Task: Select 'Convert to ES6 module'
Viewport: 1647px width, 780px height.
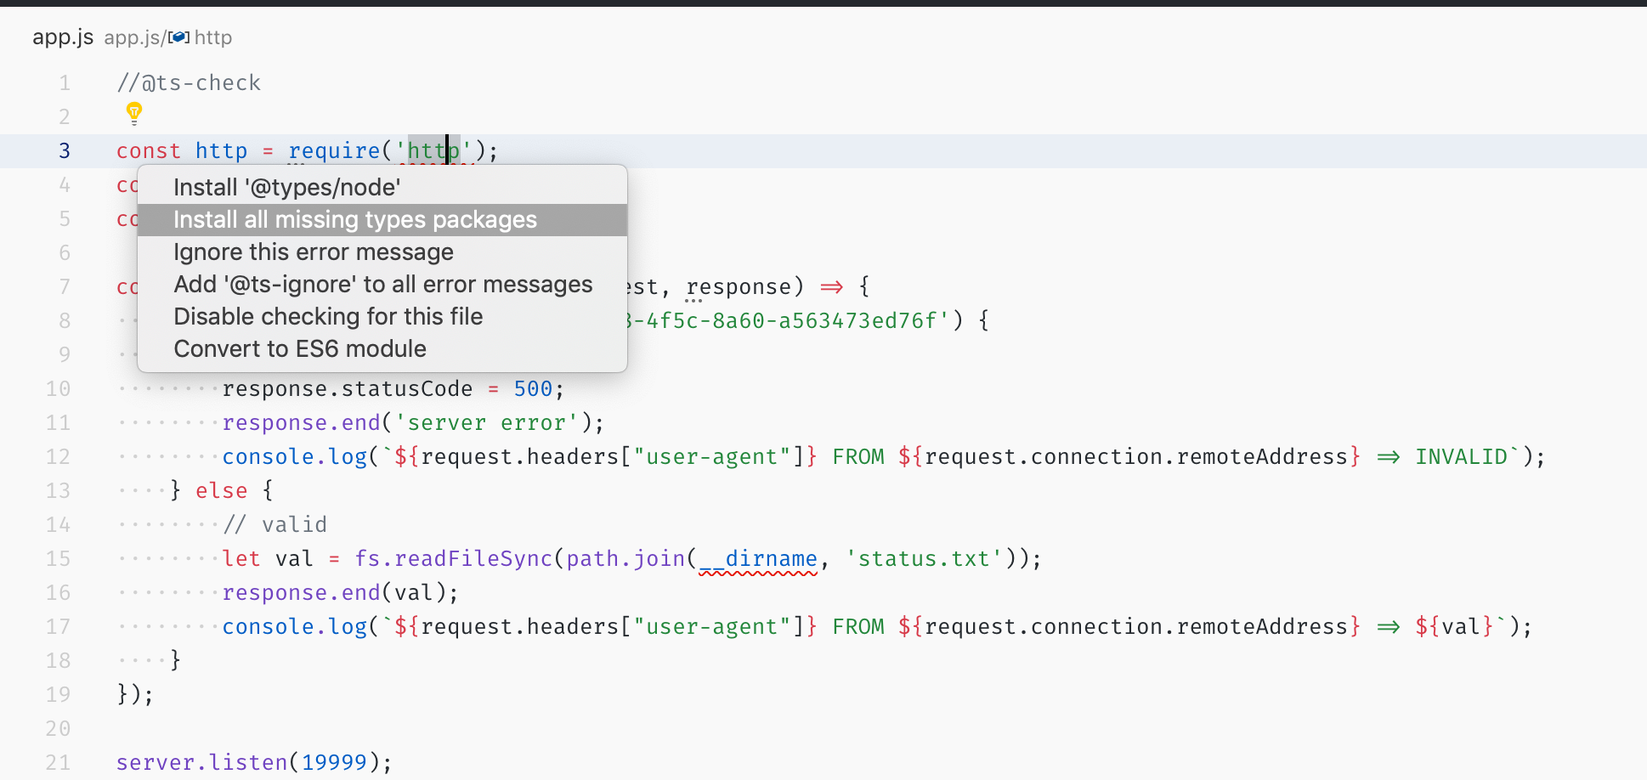Action: pos(299,348)
